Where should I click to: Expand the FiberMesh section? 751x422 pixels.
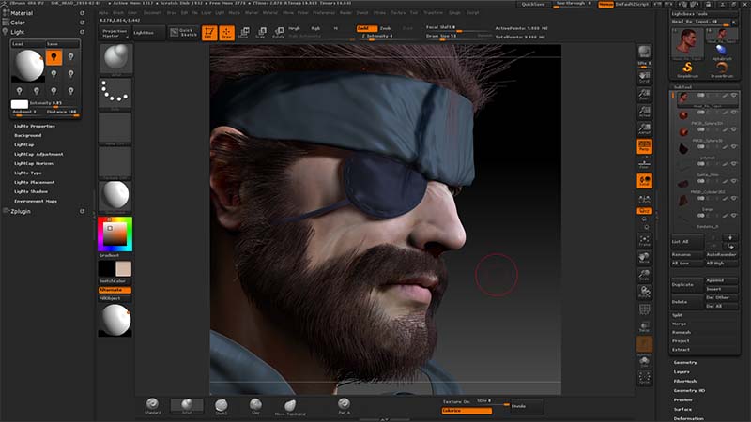coord(683,381)
